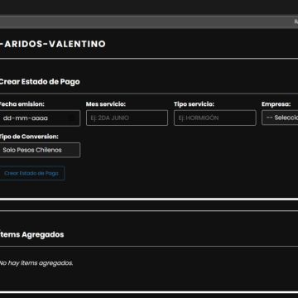Open the Empresa selection dropdown
298x298 pixels.
click(x=280, y=118)
